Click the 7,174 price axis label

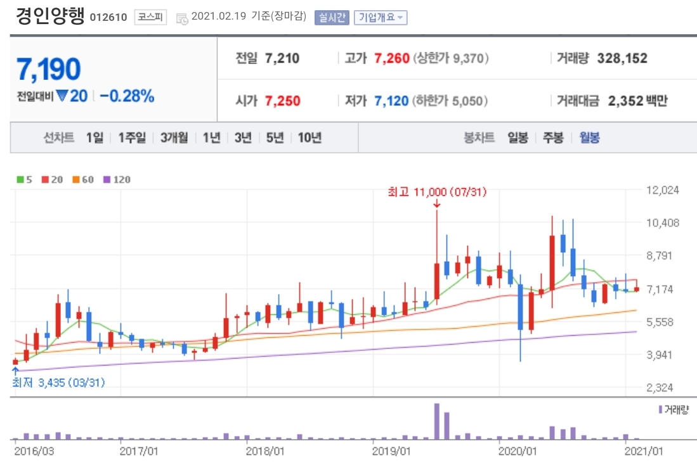[660, 289]
